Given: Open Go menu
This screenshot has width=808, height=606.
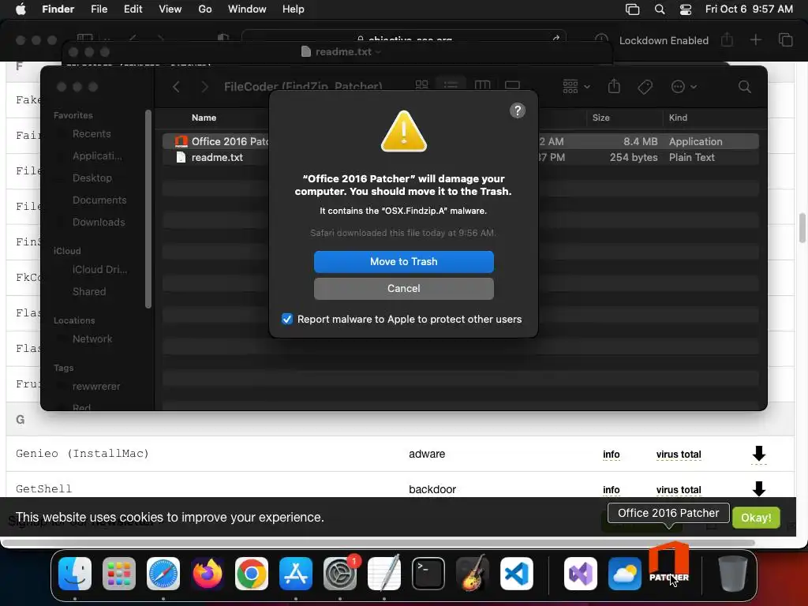Looking at the screenshot, I should click(205, 9).
